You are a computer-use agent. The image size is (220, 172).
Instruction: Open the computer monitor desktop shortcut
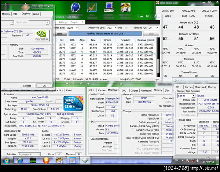[x=109, y=7]
